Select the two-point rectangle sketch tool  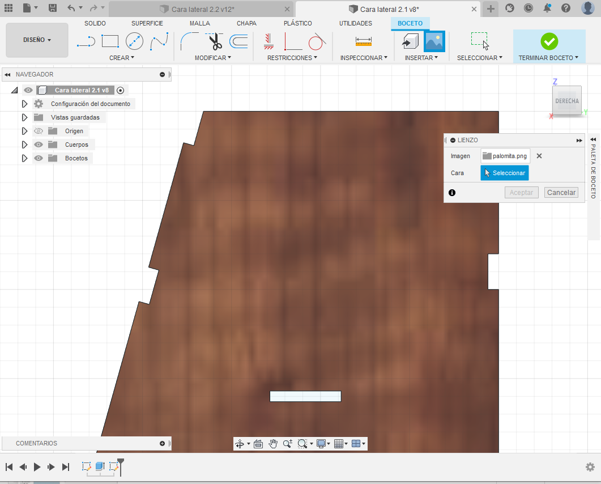(110, 41)
